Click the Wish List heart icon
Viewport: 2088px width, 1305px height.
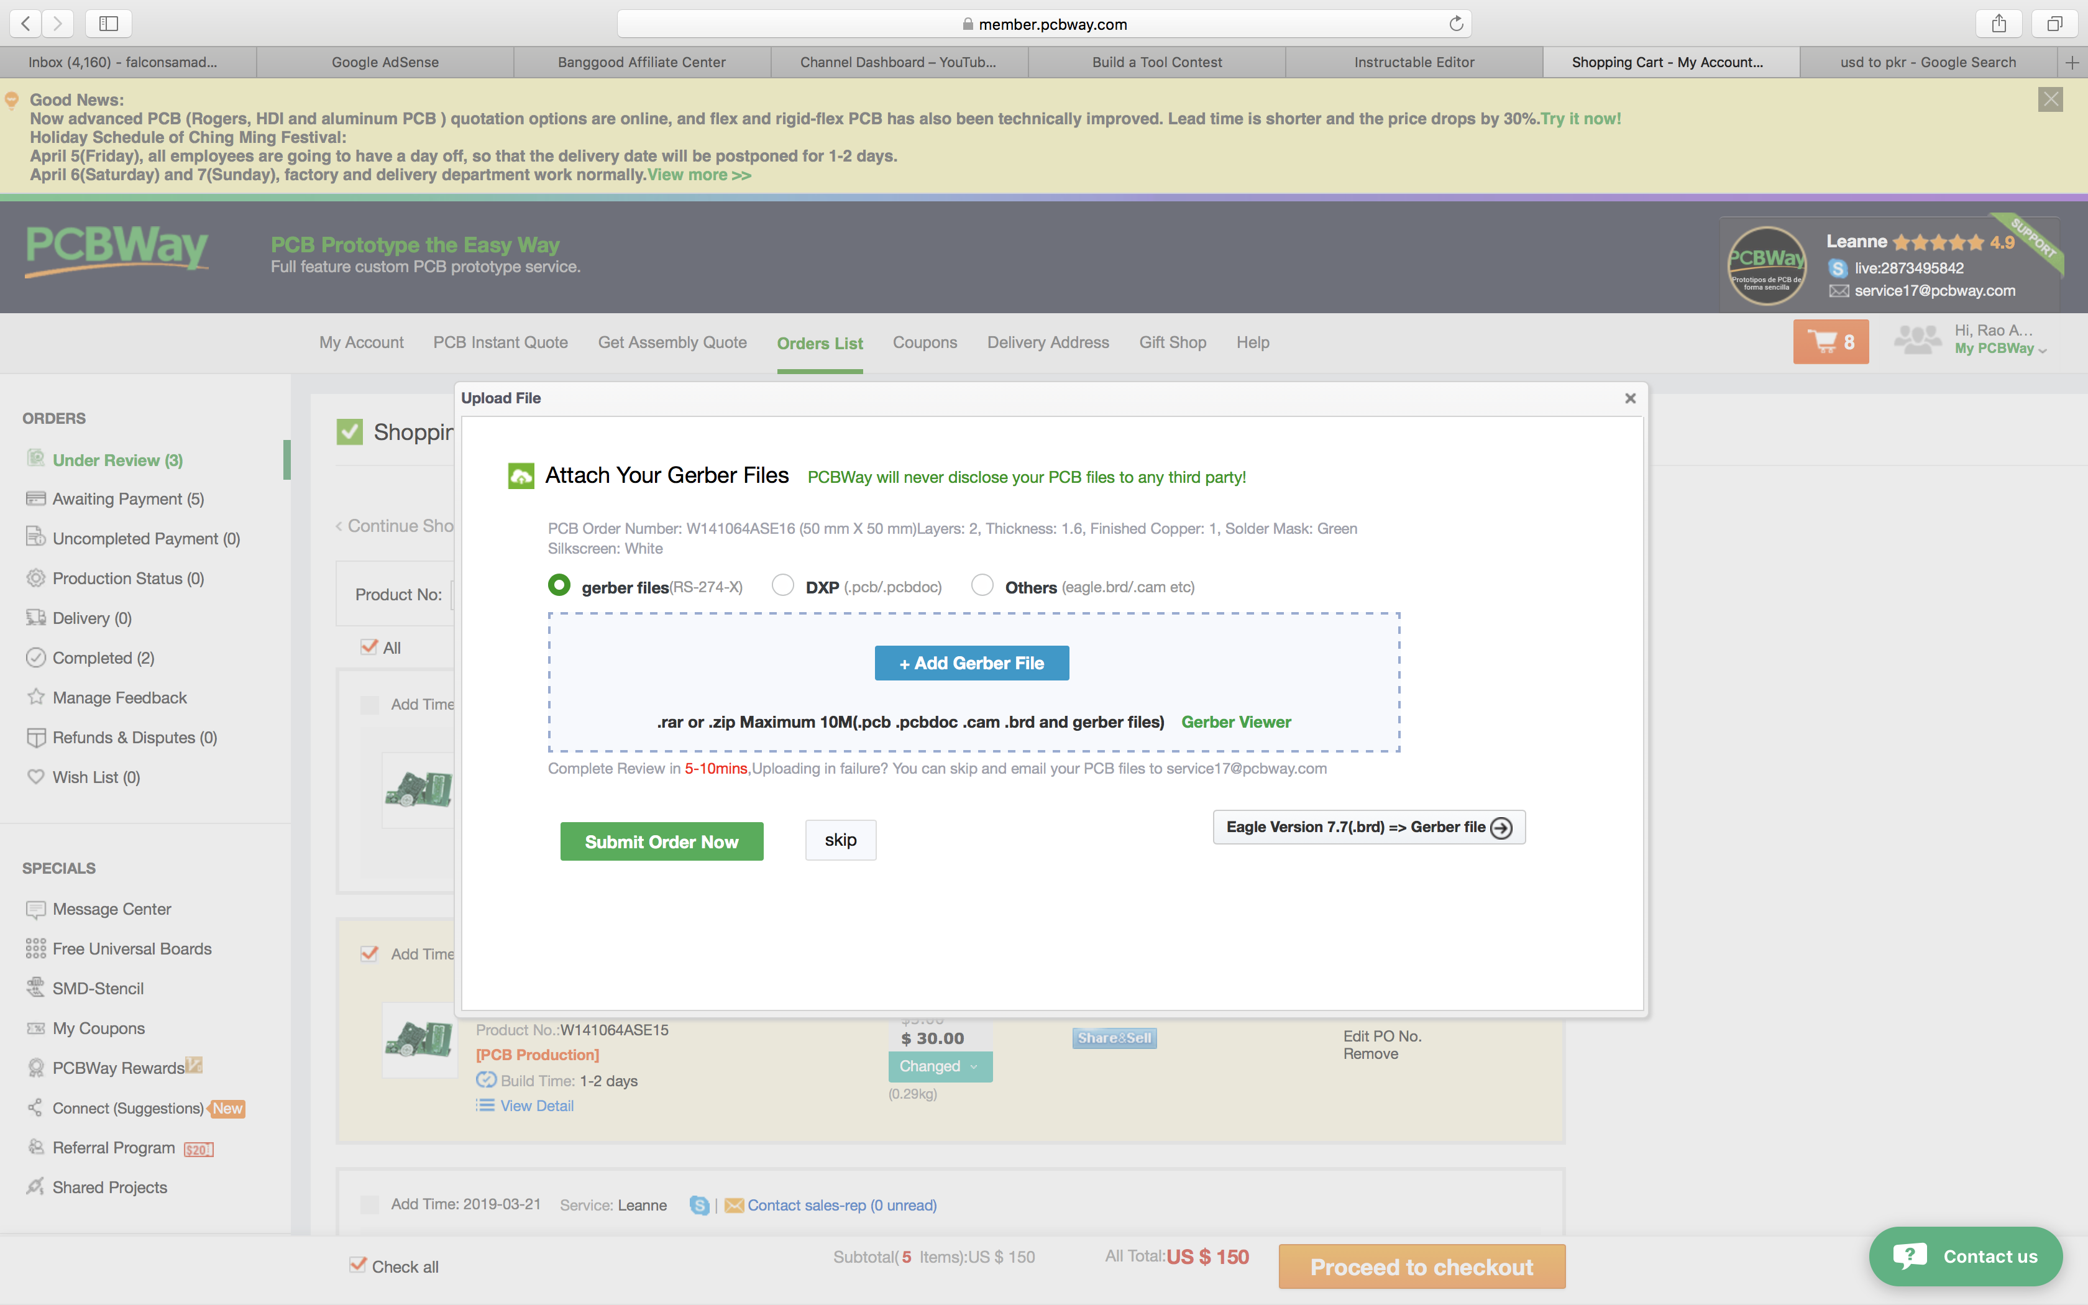click(x=35, y=777)
